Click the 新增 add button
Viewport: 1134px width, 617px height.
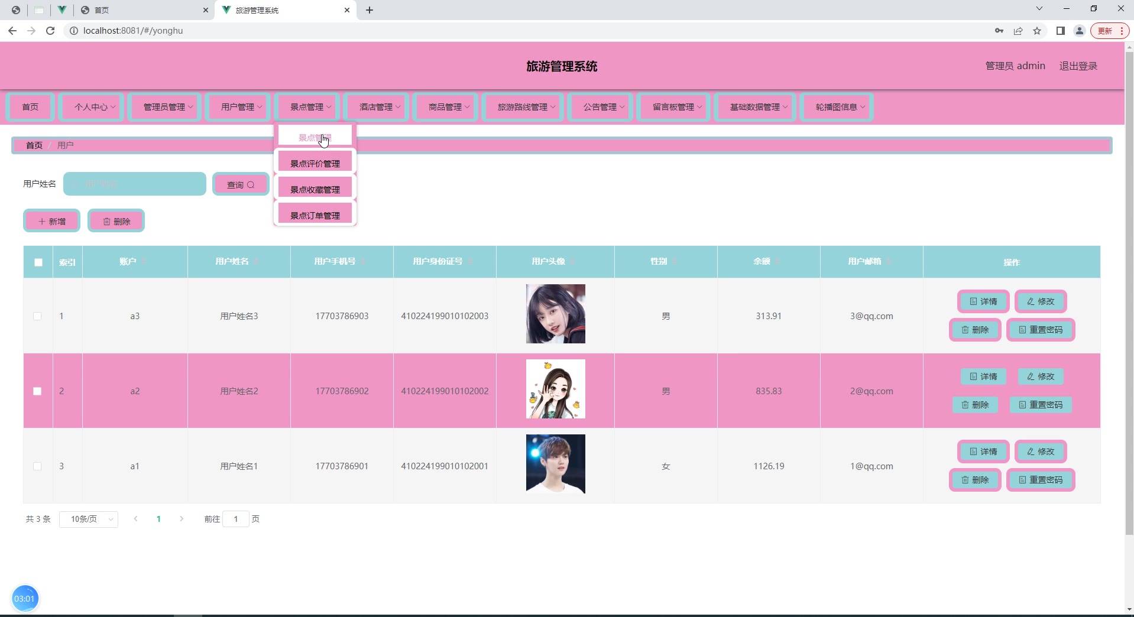pos(52,221)
